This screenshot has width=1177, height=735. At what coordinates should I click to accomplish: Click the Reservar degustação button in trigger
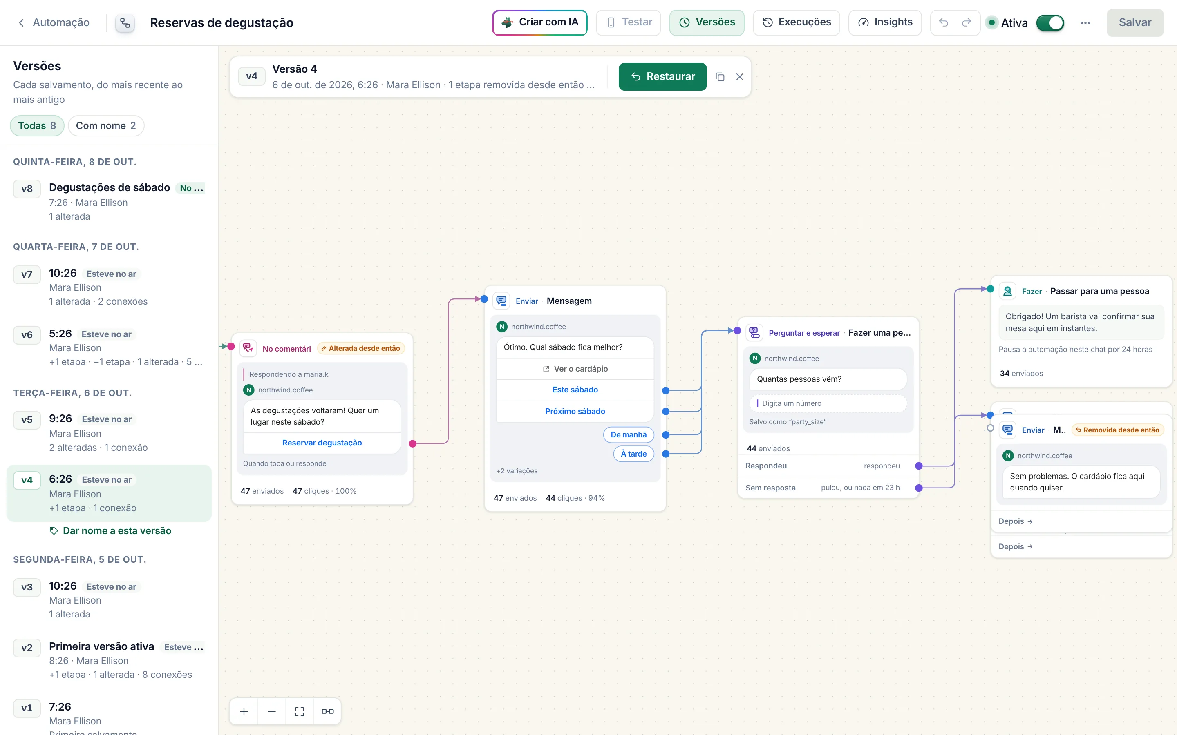[322, 443]
